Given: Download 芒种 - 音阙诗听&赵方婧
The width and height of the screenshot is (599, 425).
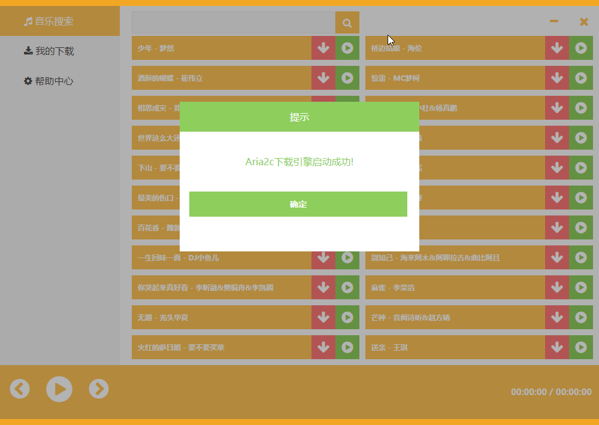Looking at the screenshot, I should pyautogui.click(x=557, y=317).
